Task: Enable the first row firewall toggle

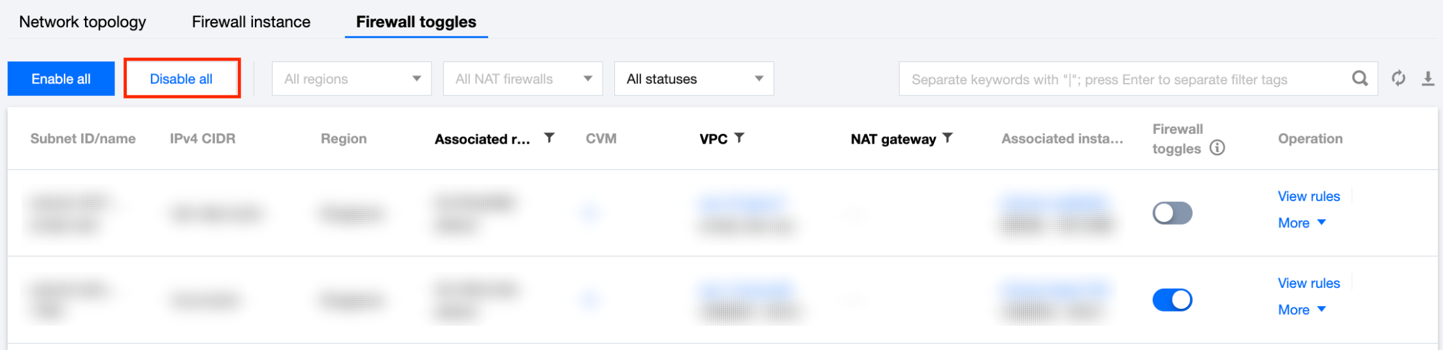Action: pos(1172,213)
